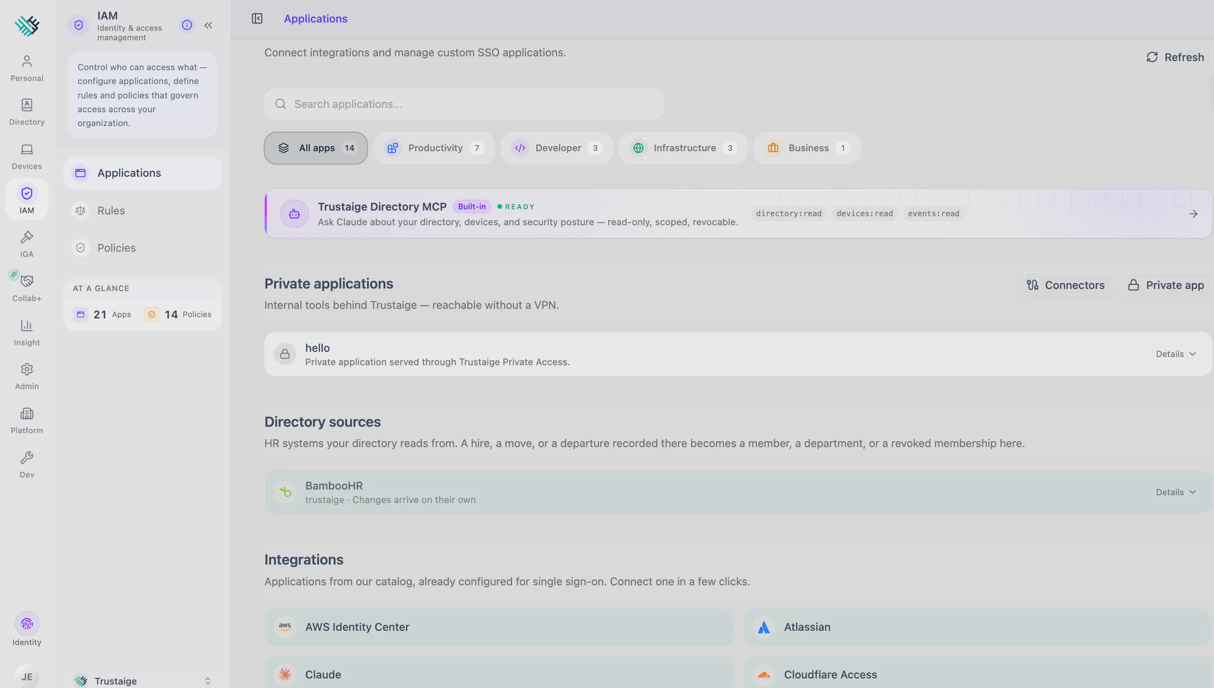Image resolution: width=1214 pixels, height=688 pixels.
Task: Open the Platform building icon
Action: [27, 414]
